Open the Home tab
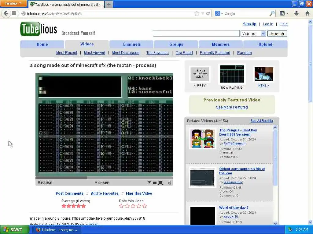The height and width of the screenshot is (234, 313). click(42, 44)
